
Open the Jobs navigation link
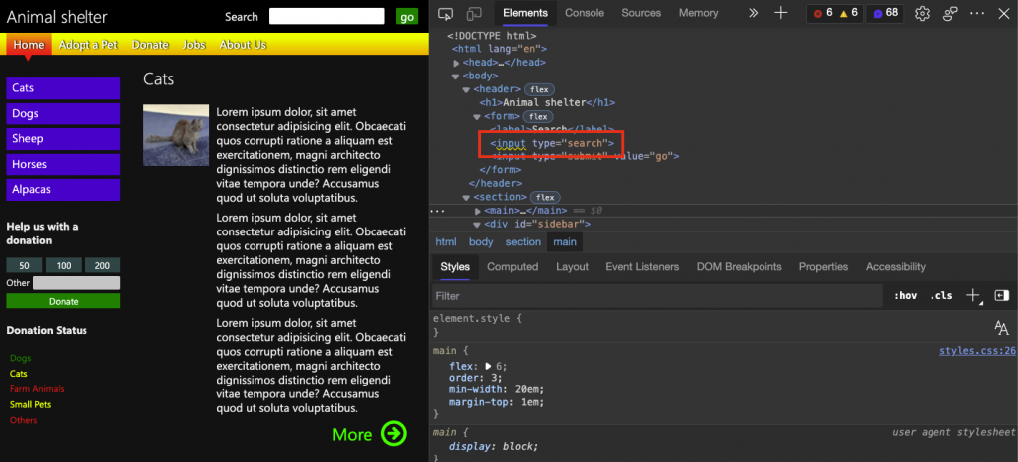pyautogui.click(x=194, y=44)
